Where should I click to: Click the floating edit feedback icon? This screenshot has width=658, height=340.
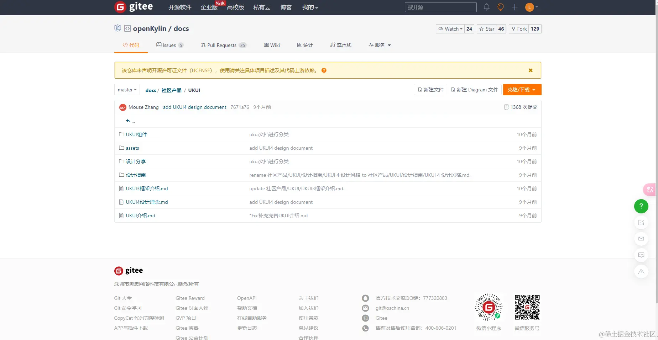pyautogui.click(x=641, y=223)
